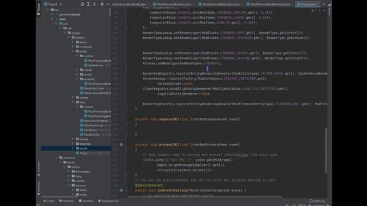Click the ModItems class icon in tree
This screenshot has height=206, width=367.
(81, 130)
